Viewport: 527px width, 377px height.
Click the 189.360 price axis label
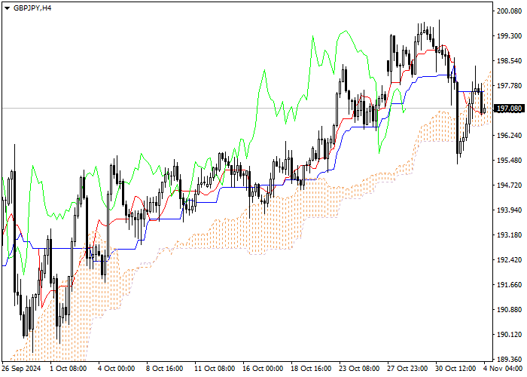(509, 359)
